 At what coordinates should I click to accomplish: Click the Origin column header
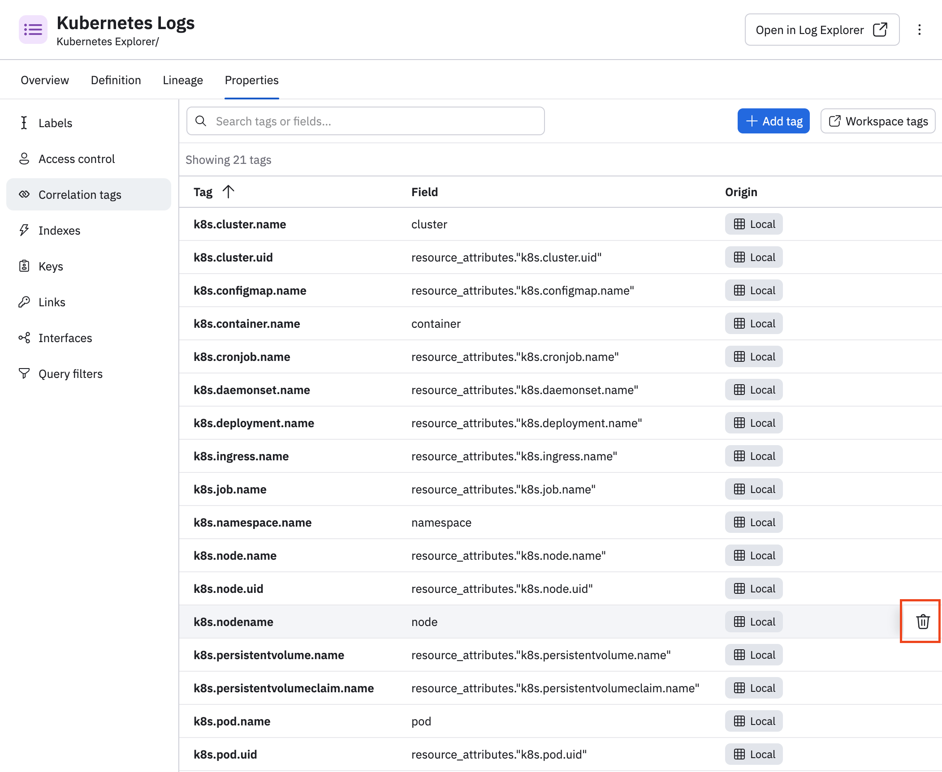tap(741, 192)
